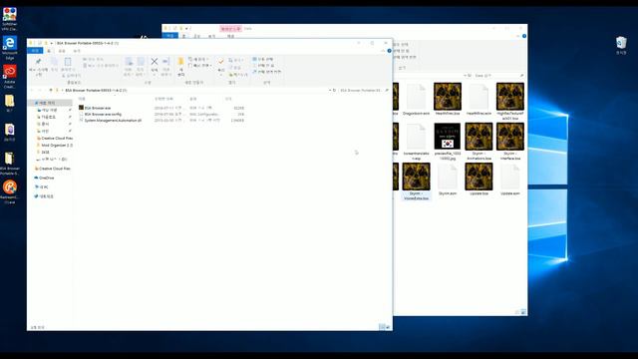Screen dimensions: 638x359
Task: Open the easy access dropdown in ribbon
Action: pyautogui.click(x=200, y=66)
